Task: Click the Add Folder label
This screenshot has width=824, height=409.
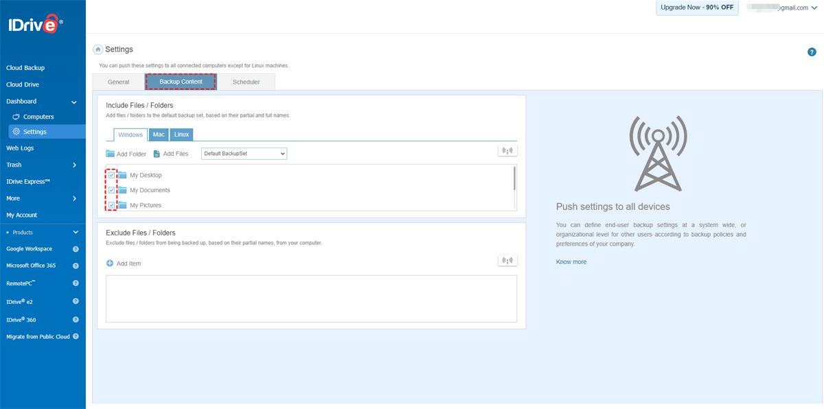Action: click(x=131, y=154)
